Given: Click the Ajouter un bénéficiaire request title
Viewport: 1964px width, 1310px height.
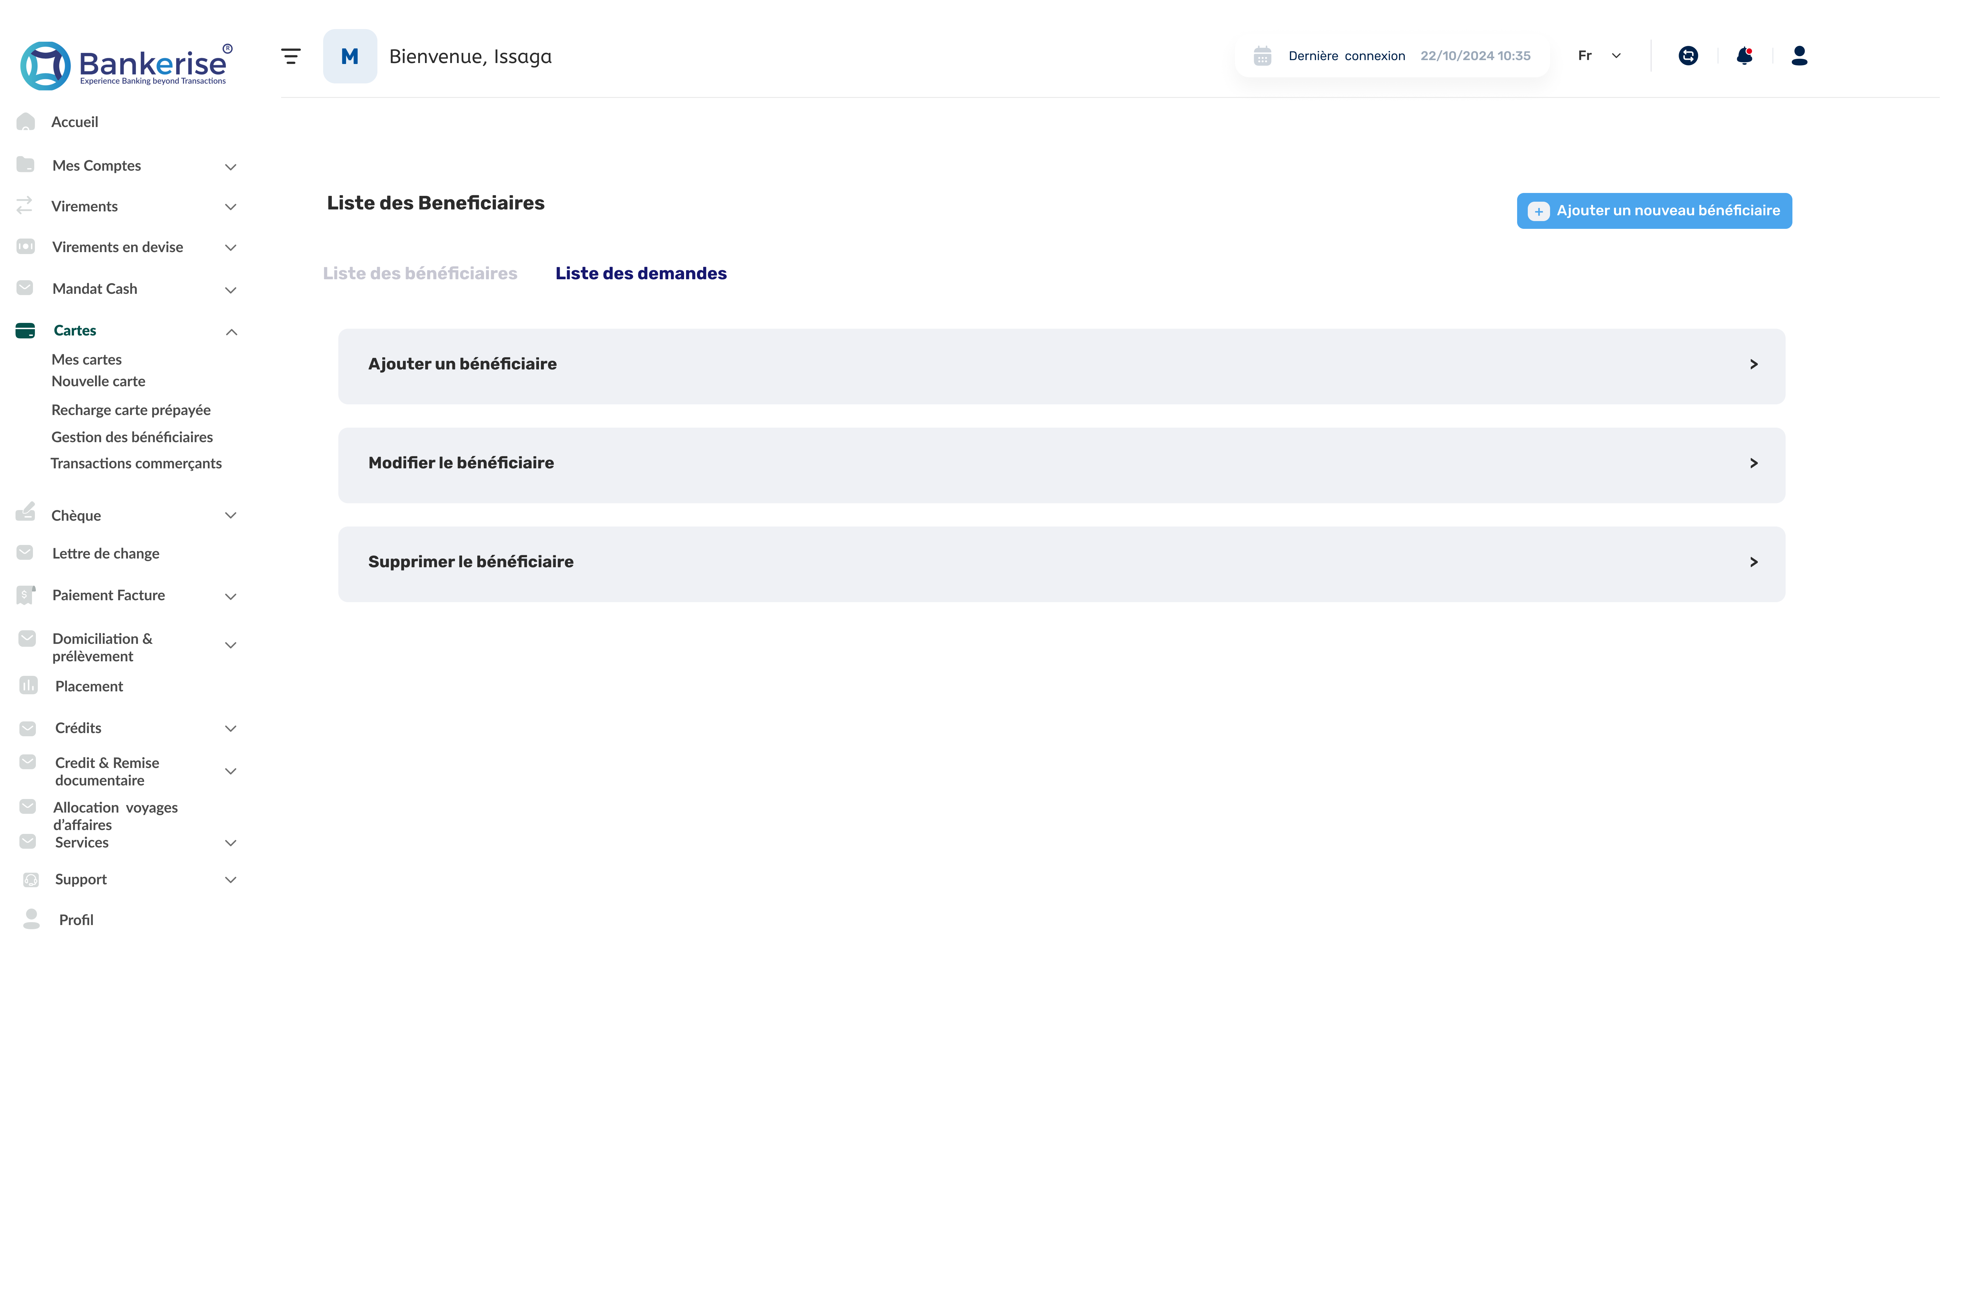Looking at the screenshot, I should pos(463,364).
